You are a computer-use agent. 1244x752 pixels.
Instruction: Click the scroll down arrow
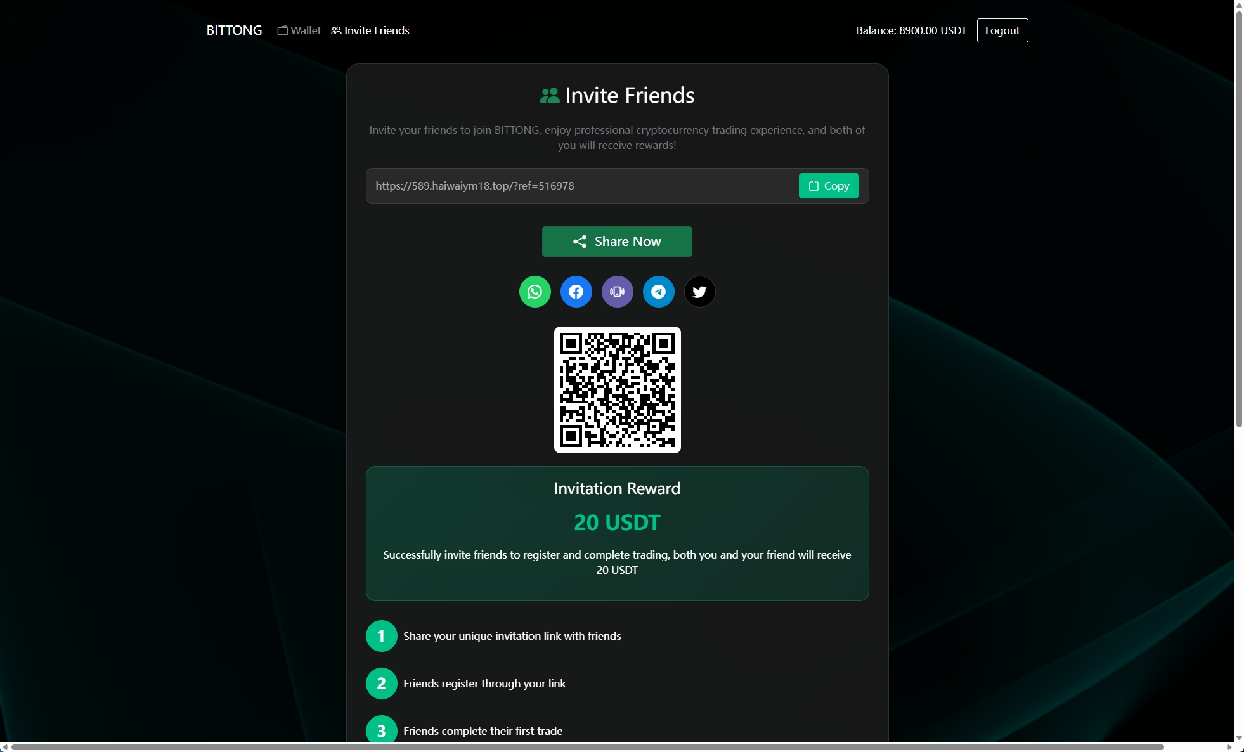[1239, 737]
